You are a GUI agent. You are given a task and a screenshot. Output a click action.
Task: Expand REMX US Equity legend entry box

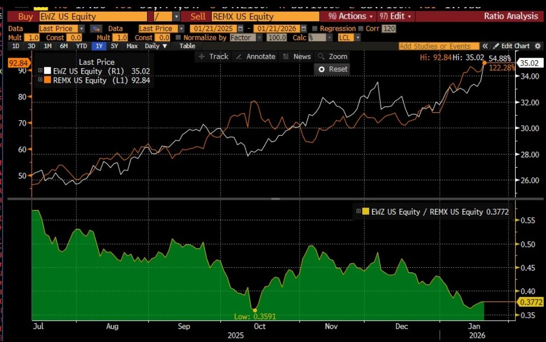(40, 80)
